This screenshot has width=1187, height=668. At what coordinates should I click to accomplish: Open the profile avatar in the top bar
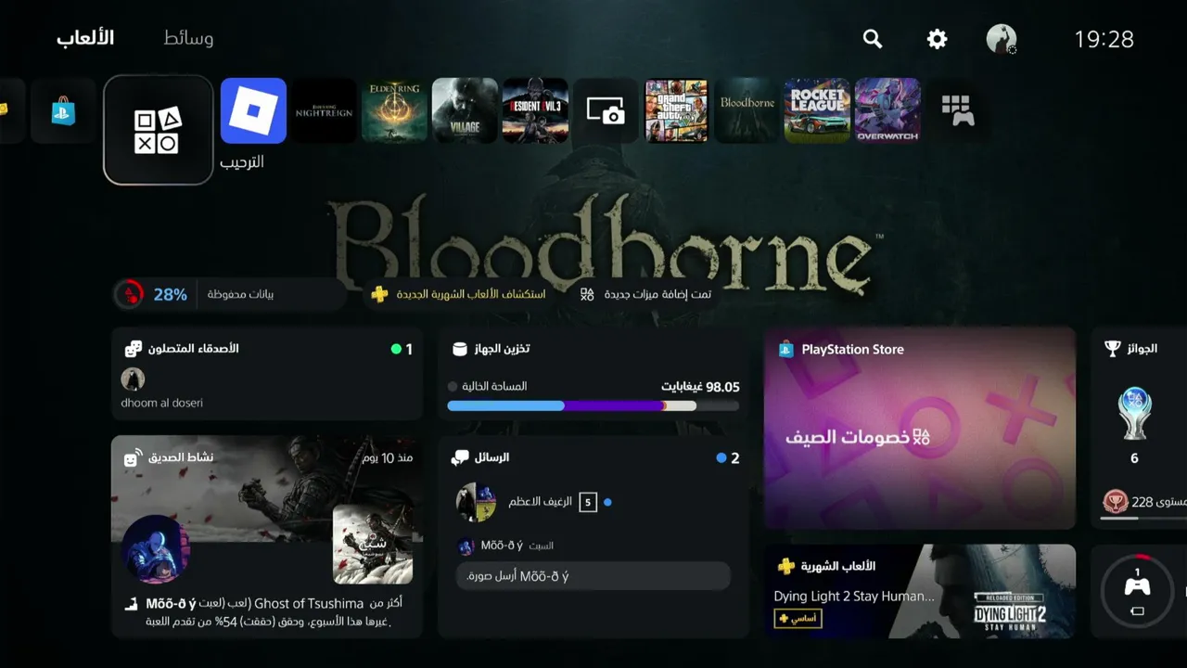point(1002,38)
